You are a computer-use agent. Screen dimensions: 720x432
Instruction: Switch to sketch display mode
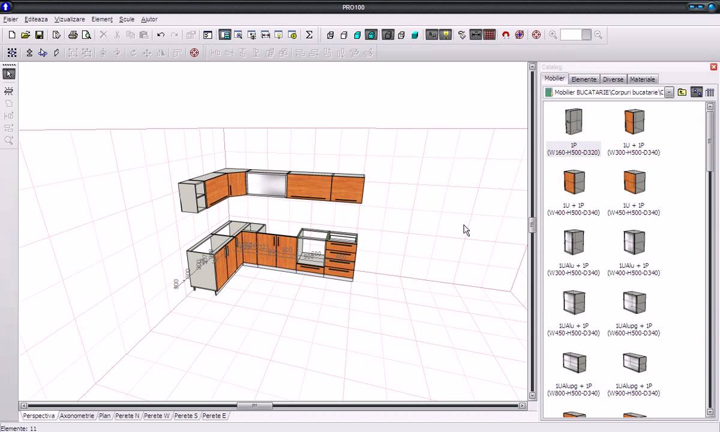pos(344,35)
